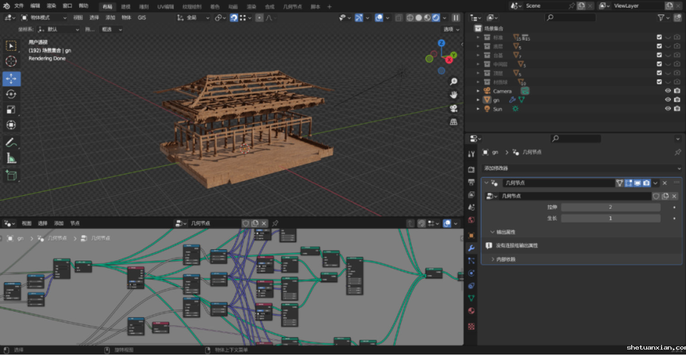Expand the 内部依赖 panel
The image size is (686, 355).
(505, 259)
